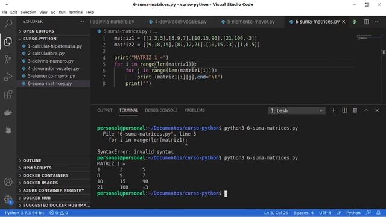Expand the OUTLINE section

coord(54,160)
